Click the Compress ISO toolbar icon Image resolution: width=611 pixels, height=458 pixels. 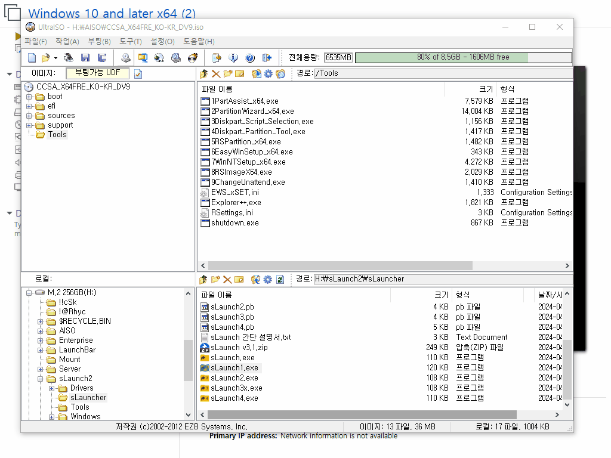(x=159, y=58)
